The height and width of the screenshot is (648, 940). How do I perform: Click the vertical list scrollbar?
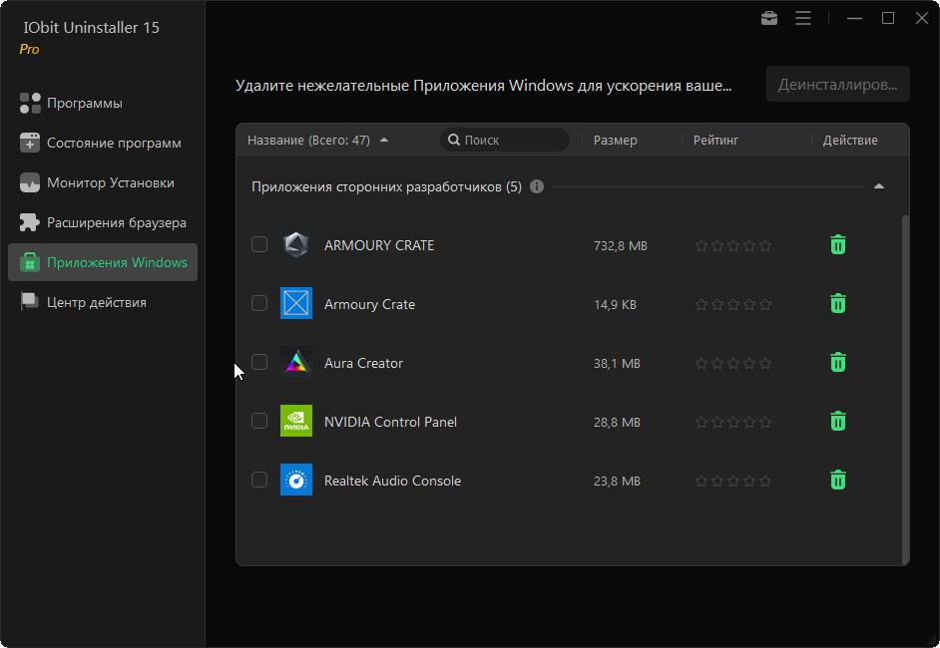pos(905,389)
